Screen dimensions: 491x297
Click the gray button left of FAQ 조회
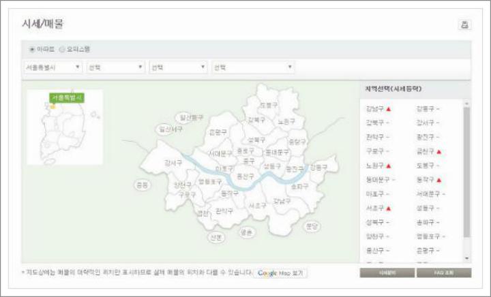click(x=387, y=272)
